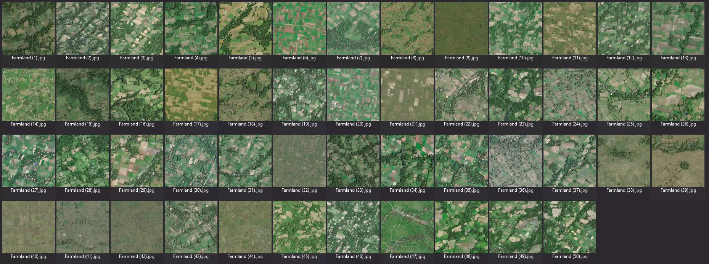Select the Farmland (50).jpg thumbnail
This screenshot has height=264, width=709.
570,227
